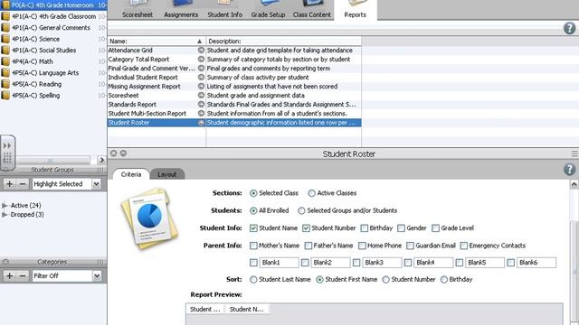Image resolution: width=579 pixels, height=325 pixels.
Task: Remove student group with minus button
Action: 23,184
